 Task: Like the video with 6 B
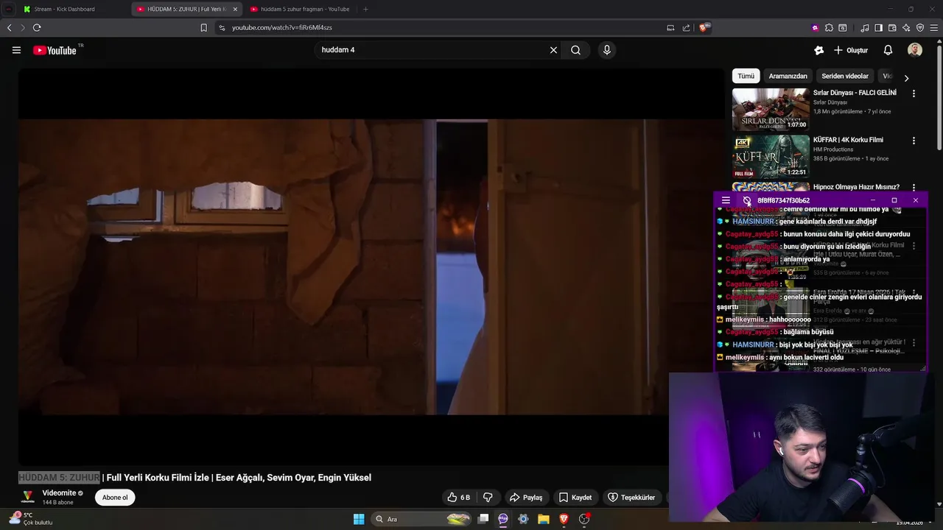tap(458, 498)
